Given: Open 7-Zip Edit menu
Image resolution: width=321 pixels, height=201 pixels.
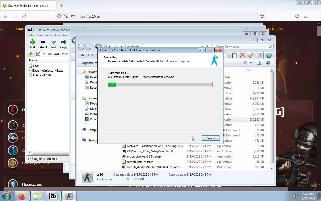Looking at the screenshot, I should (39, 35).
